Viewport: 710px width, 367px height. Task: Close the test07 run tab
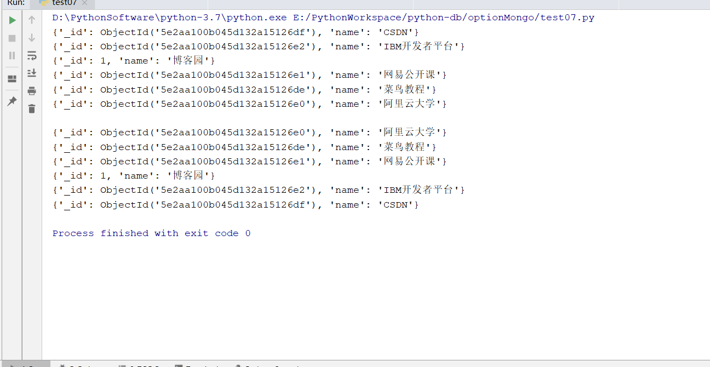84,3
